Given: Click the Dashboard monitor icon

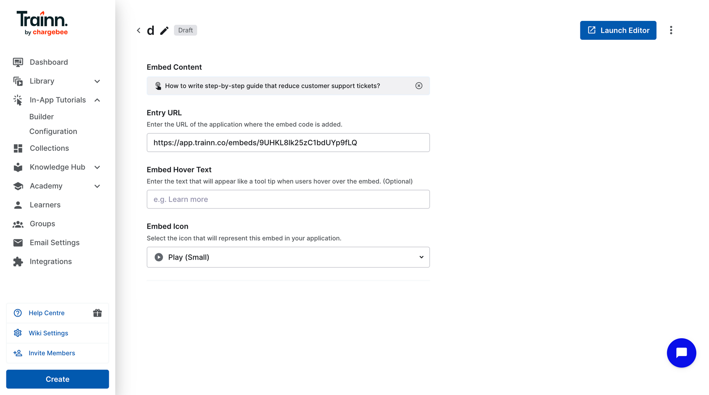Looking at the screenshot, I should click(18, 62).
